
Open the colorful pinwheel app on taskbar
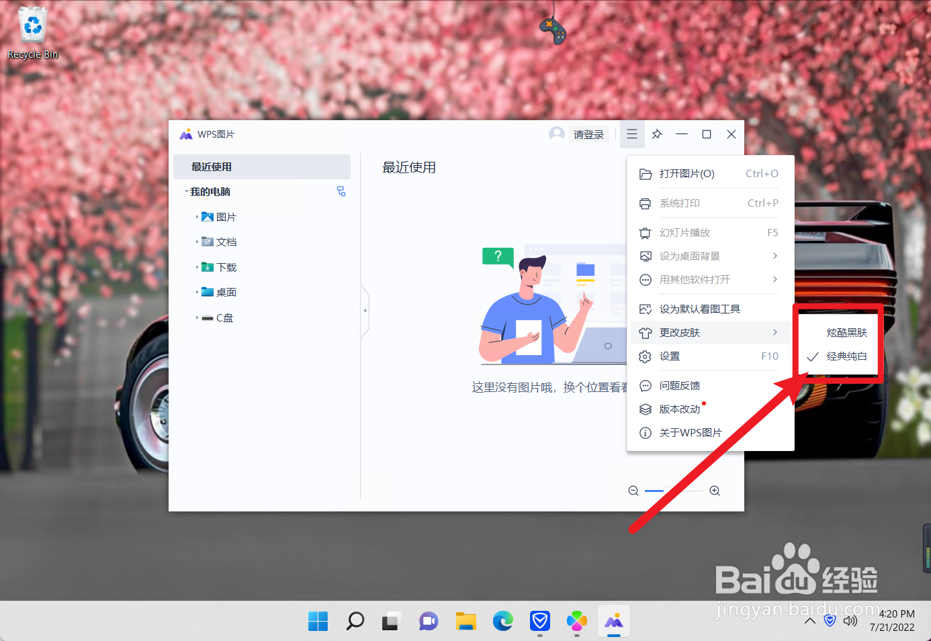577,622
